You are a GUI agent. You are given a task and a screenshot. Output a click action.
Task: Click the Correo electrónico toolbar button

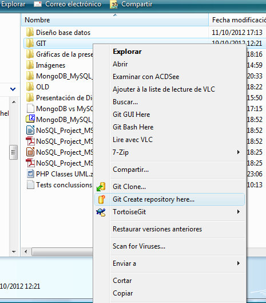point(68,4)
